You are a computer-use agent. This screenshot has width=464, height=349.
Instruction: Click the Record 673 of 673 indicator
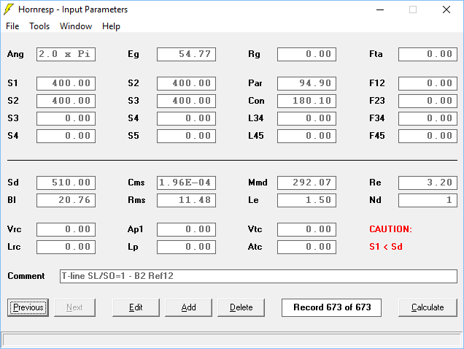click(x=331, y=307)
